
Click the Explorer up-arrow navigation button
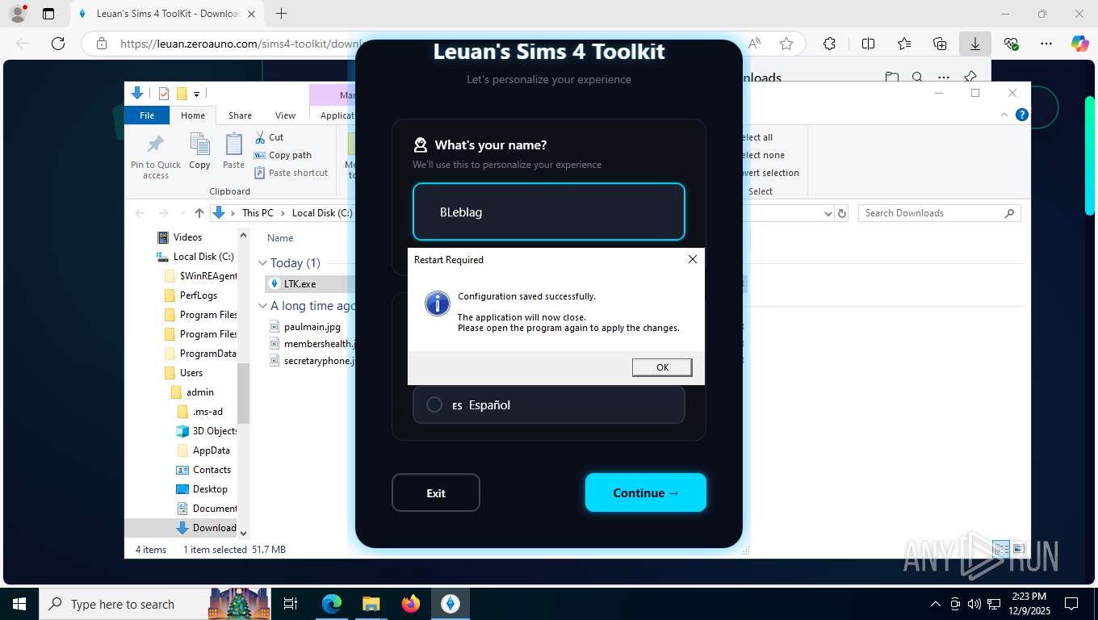[x=199, y=213]
